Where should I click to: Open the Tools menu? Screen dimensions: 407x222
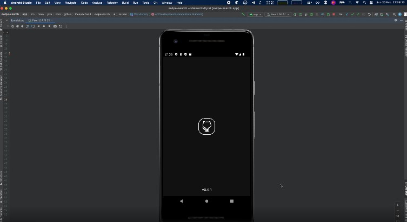point(146,3)
